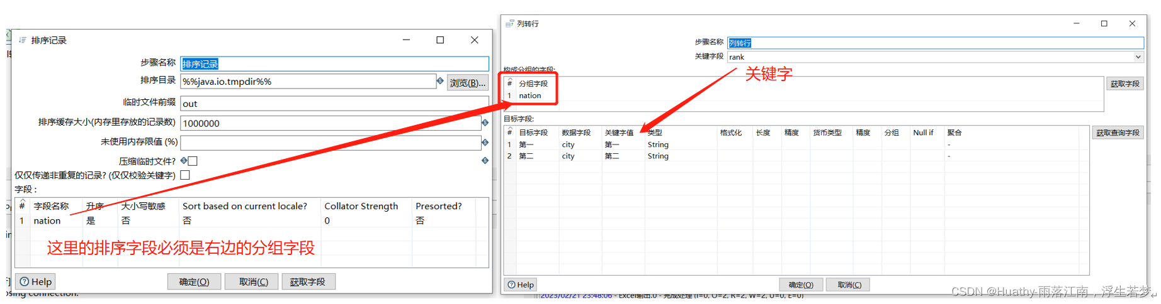Click the 分组字段 column header
The height and width of the screenshot is (304, 1161).
tap(533, 84)
